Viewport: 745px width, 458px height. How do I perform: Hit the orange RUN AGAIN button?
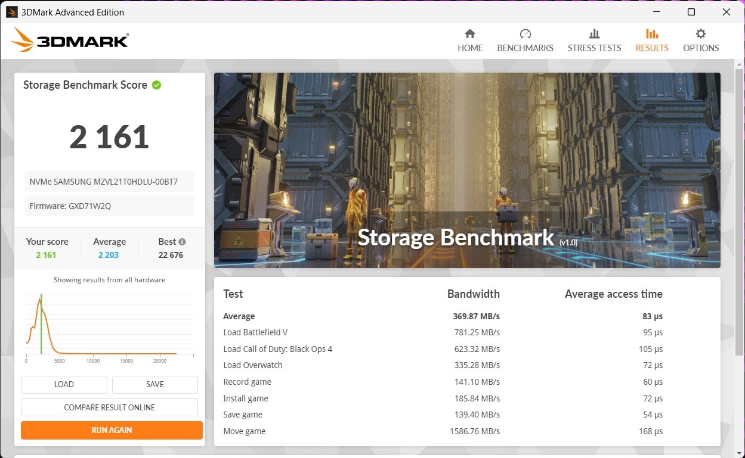(x=112, y=430)
